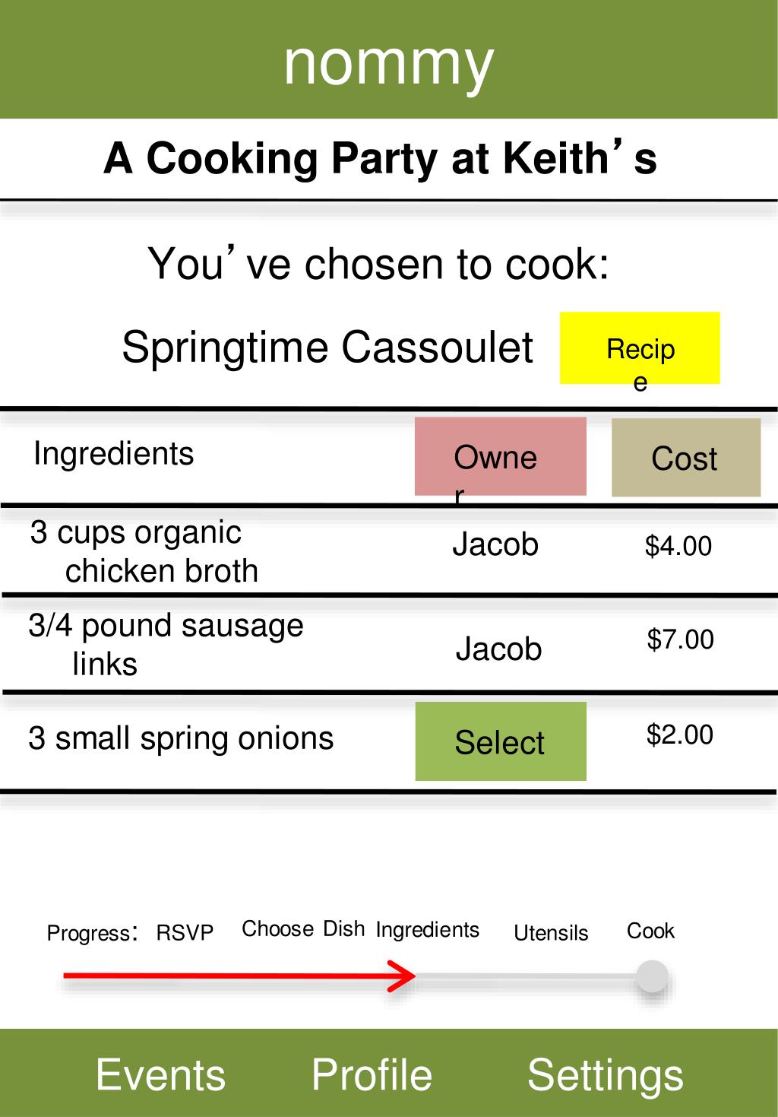Select the sausage links ingredient row
Image resolution: width=778 pixels, height=1117 pixels.
pos(389,644)
